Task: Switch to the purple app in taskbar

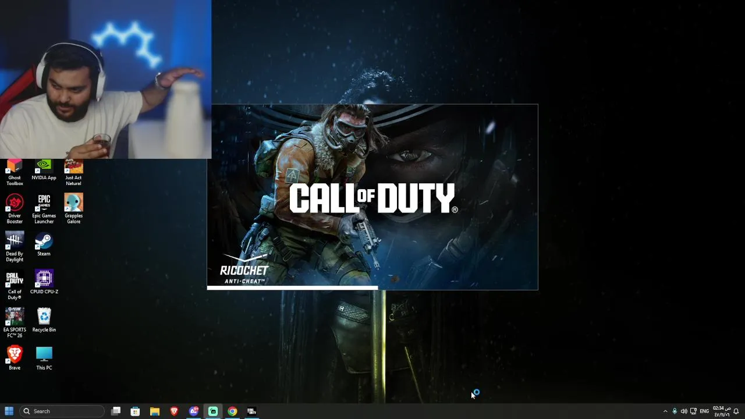Action: pos(194,411)
